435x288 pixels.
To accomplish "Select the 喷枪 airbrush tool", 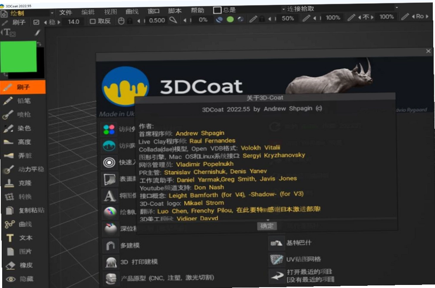I will coord(23,114).
